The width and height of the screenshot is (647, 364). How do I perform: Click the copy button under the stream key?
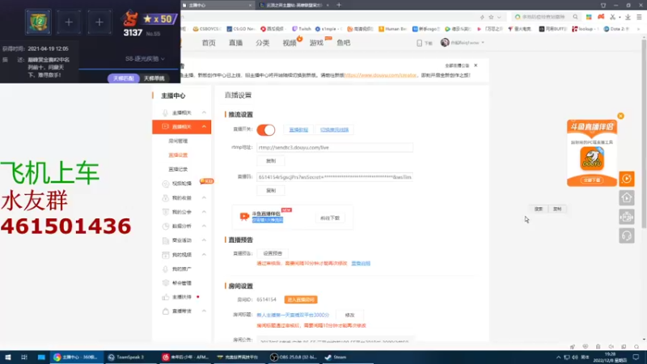[x=271, y=191]
